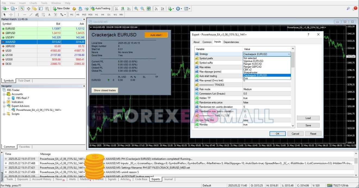Pick the Vertical Line drawing tool
This screenshot has height=188, width=359.
click(18, 14)
